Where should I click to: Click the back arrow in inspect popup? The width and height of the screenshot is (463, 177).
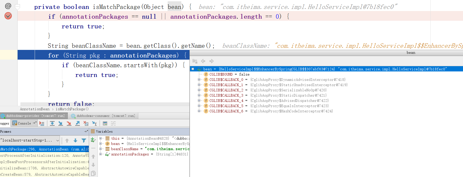point(203,61)
